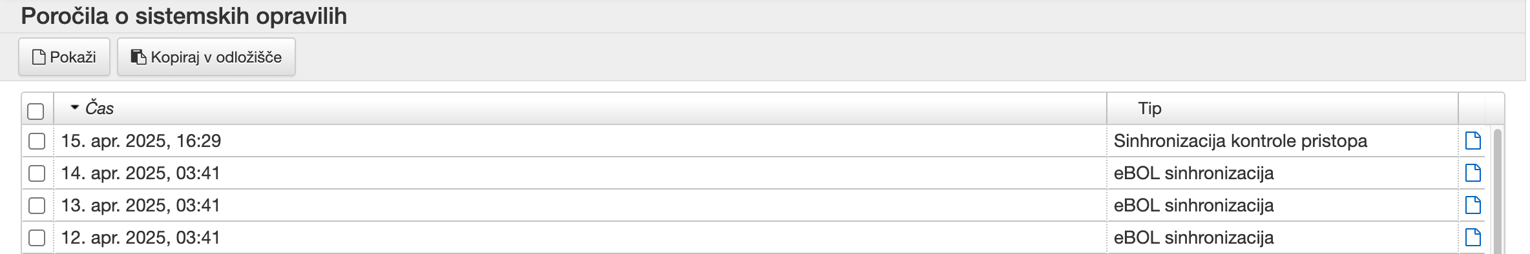Image resolution: width=1530 pixels, height=254 pixels.
Task: Toggle the select-all checkbox in table header
Action: pyautogui.click(x=36, y=112)
